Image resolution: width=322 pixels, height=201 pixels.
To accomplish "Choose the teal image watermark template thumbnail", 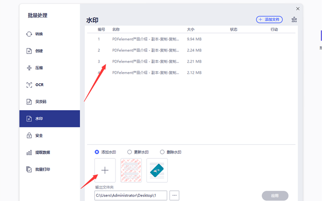I will coord(157,170).
